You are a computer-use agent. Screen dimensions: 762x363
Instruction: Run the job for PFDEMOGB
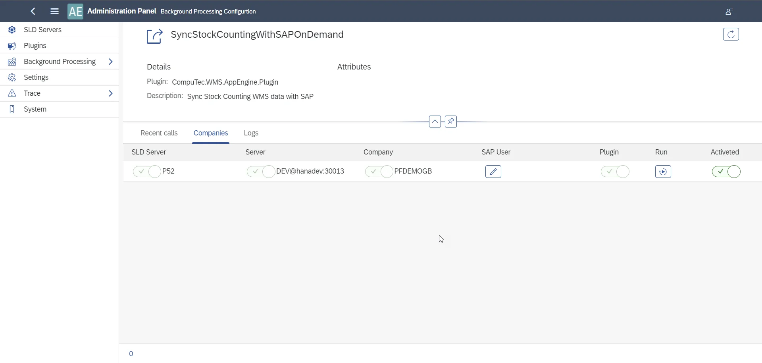pos(663,172)
